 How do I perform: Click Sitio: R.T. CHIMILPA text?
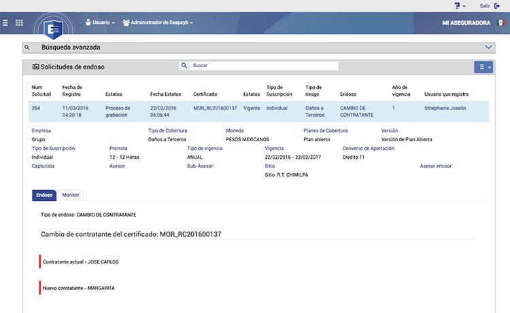[286, 175]
